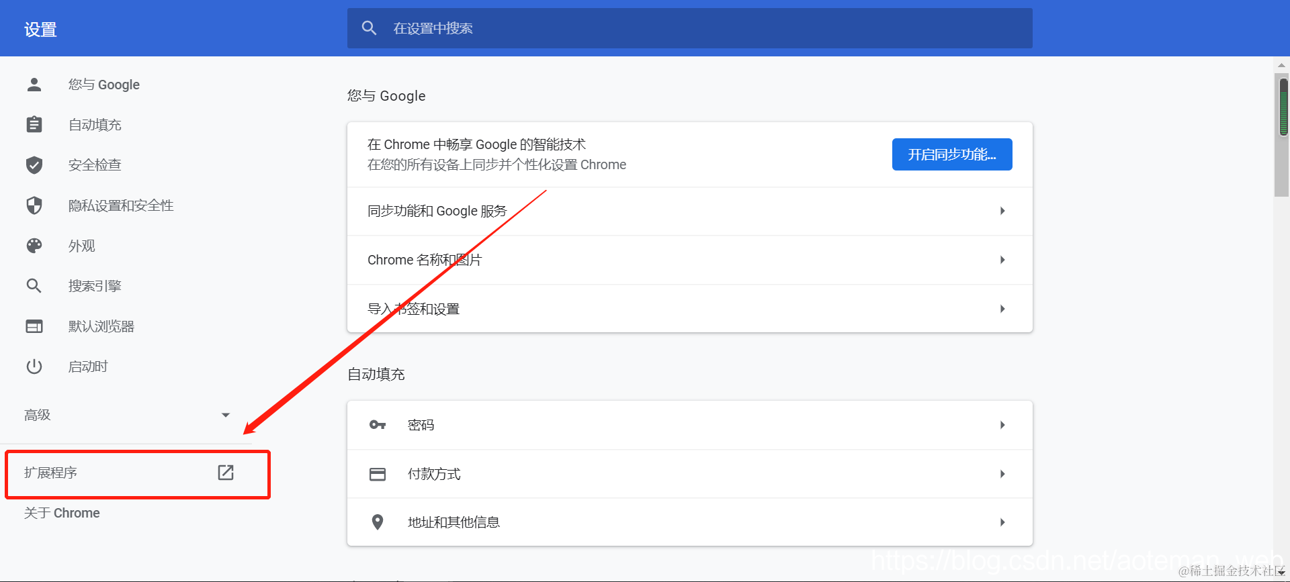This screenshot has height=582, width=1290.
Task: Expand the 地址和其他信息 row arrow
Action: (x=1002, y=522)
